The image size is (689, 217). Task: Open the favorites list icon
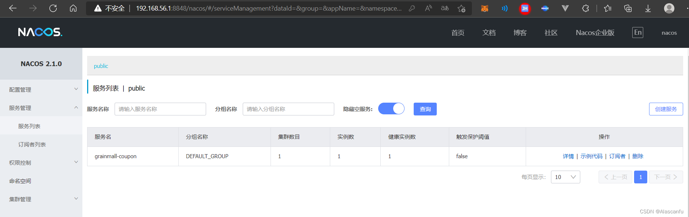(608, 8)
